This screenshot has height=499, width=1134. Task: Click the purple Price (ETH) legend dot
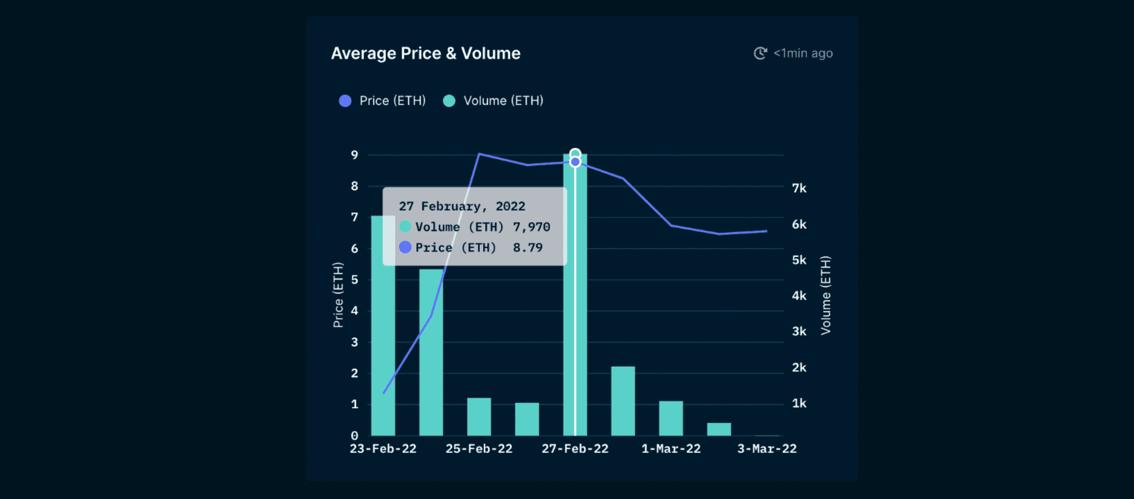coord(345,101)
